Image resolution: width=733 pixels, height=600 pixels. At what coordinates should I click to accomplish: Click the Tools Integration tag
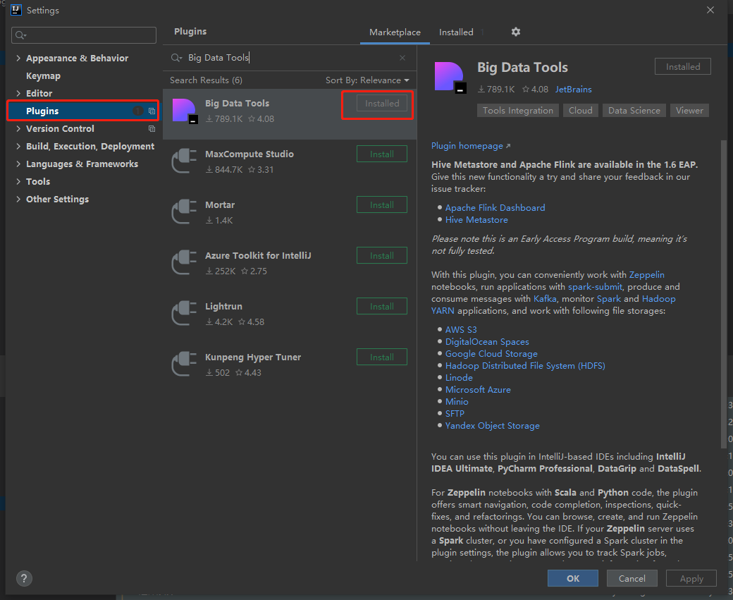pyautogui.click(x=517, y=111)
